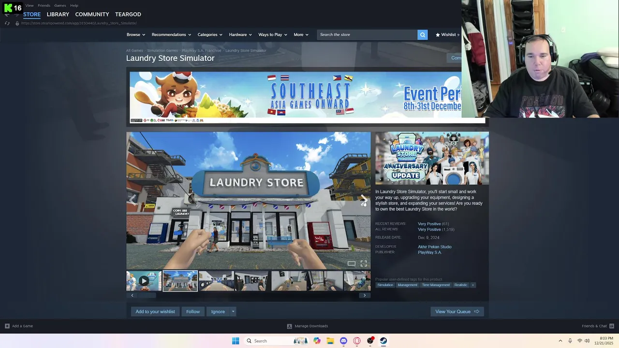Open the Ignore options dropdown arrow
619x348 pixels.
pyautogui.click(x=233, y=312)
